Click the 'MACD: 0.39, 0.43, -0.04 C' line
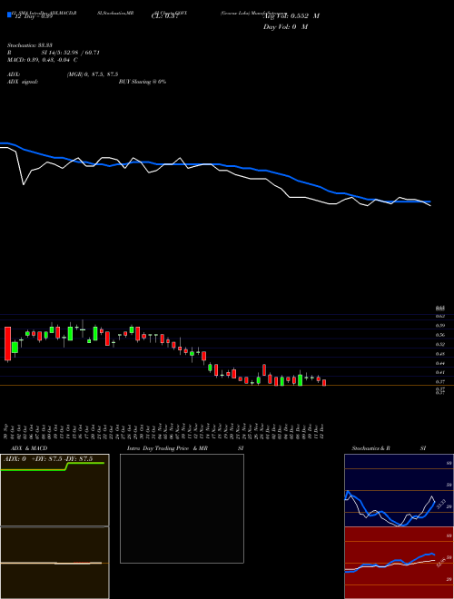 tap(43, 60)
